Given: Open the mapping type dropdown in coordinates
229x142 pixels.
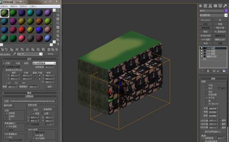Looking at the screenshot, I should click(x=44, y=63).
